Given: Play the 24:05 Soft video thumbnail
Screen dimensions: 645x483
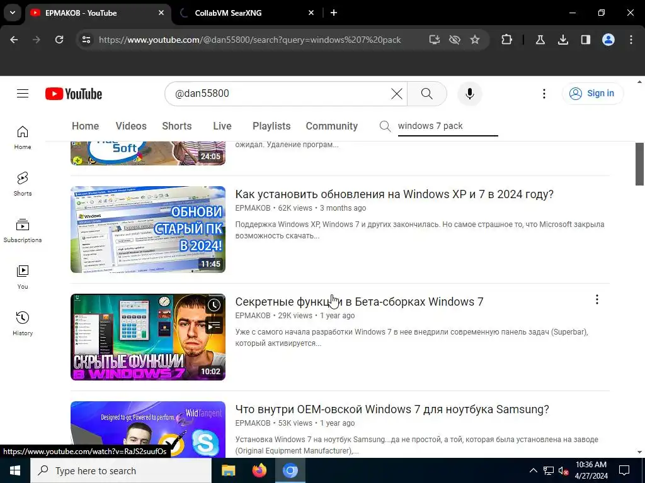Looking at the screenshot, I should (147, 153).
